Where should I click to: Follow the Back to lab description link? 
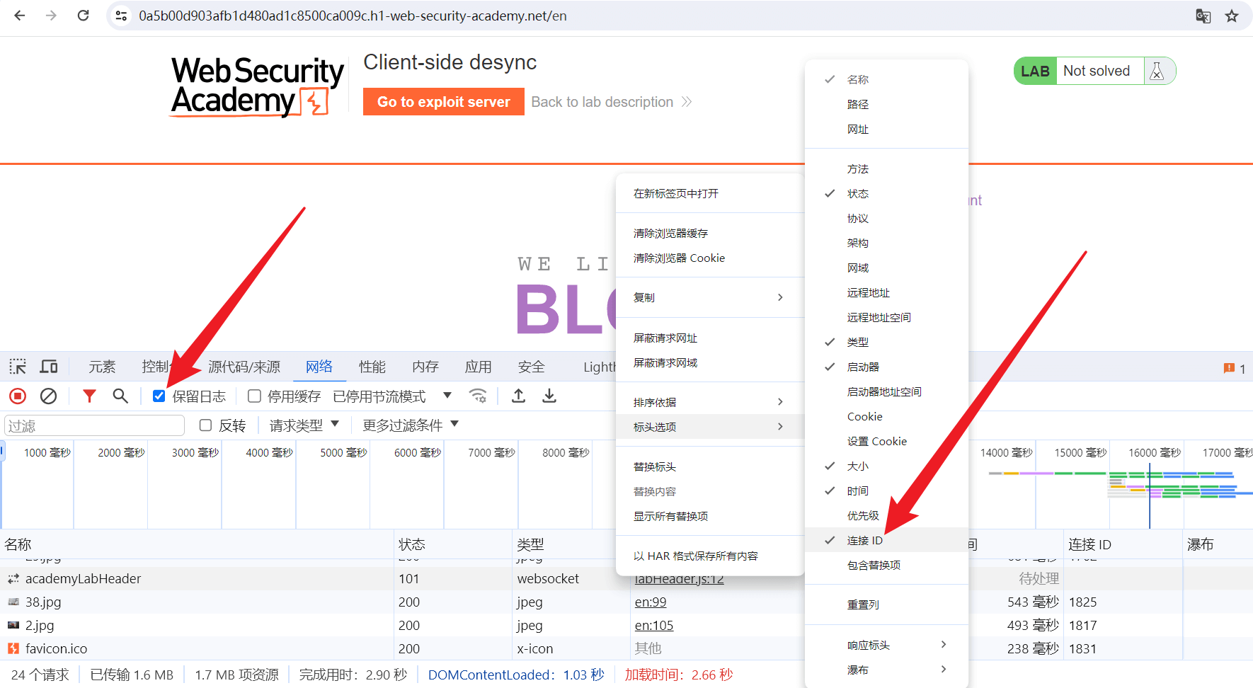click(x=611, y=102)
